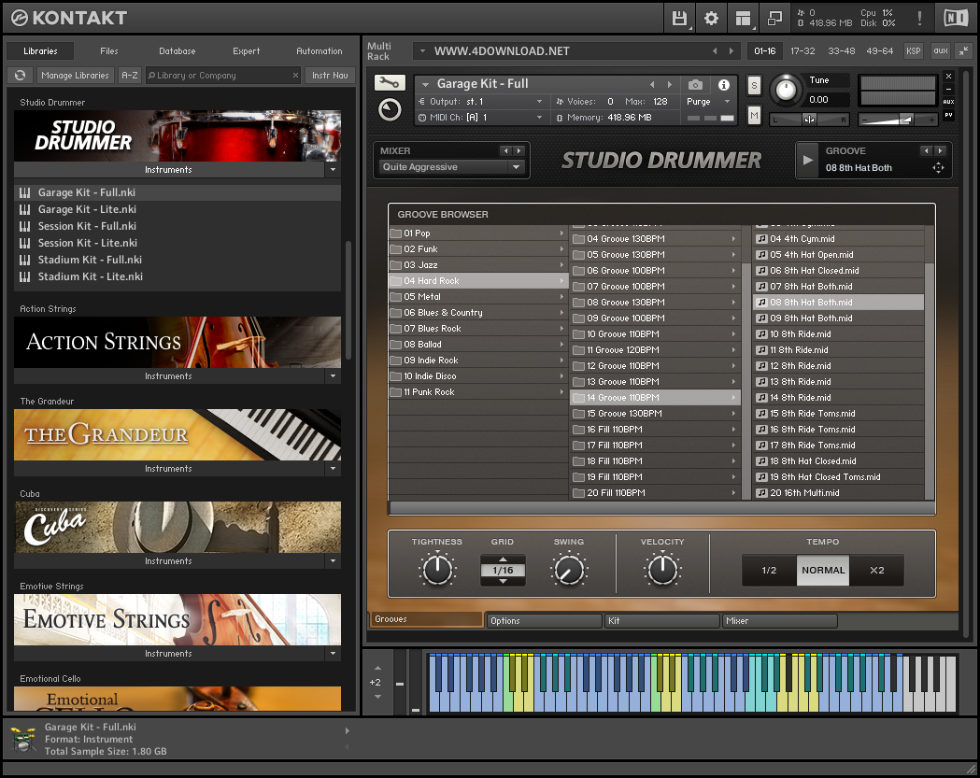Switch rack page to 33-48
The width and height of the screenshot is (980, 778).
841,50
